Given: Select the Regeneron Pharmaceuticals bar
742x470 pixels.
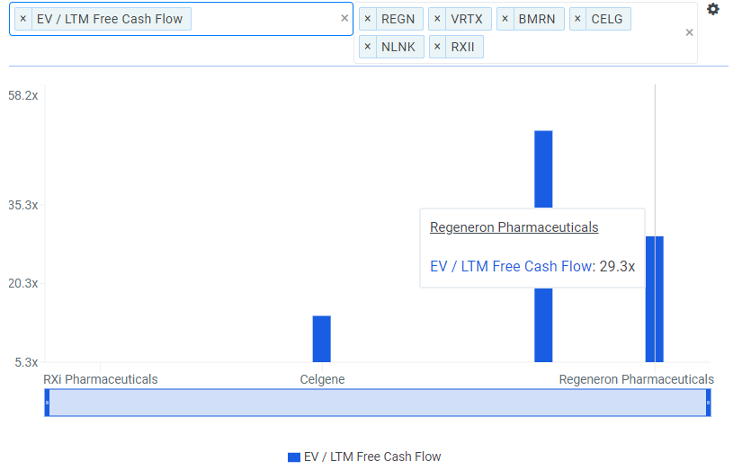Looking at the screenshot, I should tap(655, 299).
